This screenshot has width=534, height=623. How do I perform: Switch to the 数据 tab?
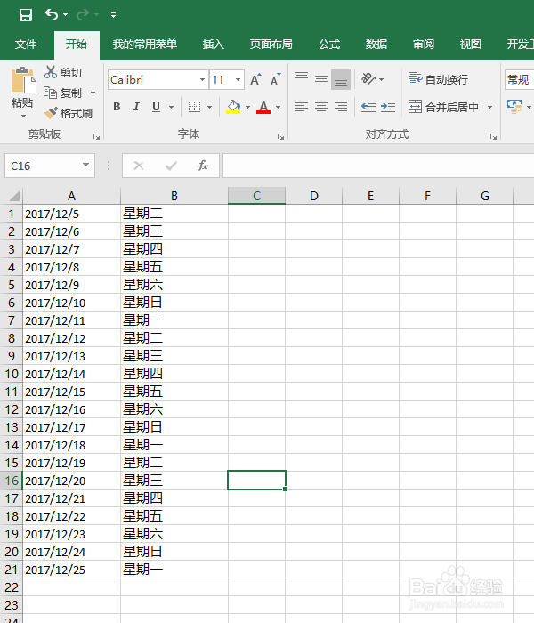pyautogui.click(x=376, y=44)
